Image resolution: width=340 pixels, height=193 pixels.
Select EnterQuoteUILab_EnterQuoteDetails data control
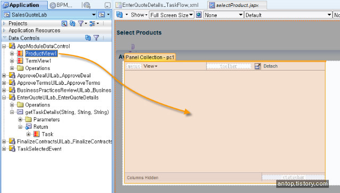coord(58,98)
